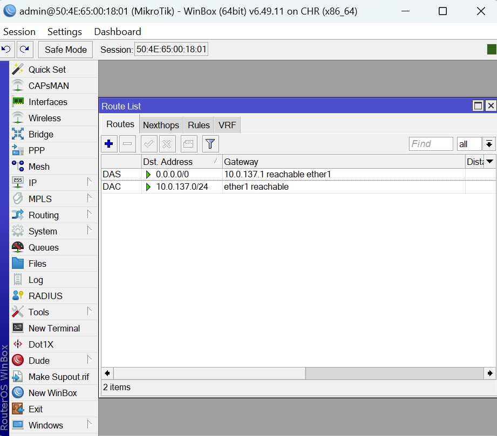
Task: Open the column chooser dropdown arrow
Action: click(489, 162)
